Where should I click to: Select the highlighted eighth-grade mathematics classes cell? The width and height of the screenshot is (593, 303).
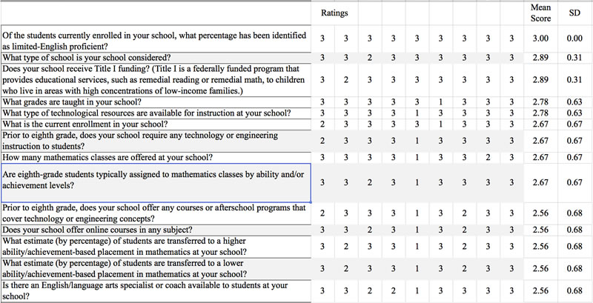click(x=155, y=182)
